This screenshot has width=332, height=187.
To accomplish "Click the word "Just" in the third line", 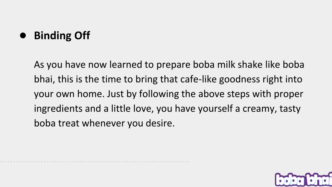I will 115,94.
